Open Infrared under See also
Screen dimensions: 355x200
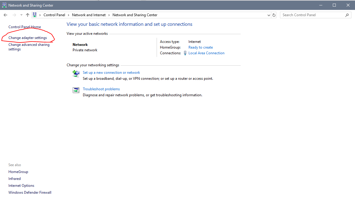pyautogui.click(x=14, y=178)
